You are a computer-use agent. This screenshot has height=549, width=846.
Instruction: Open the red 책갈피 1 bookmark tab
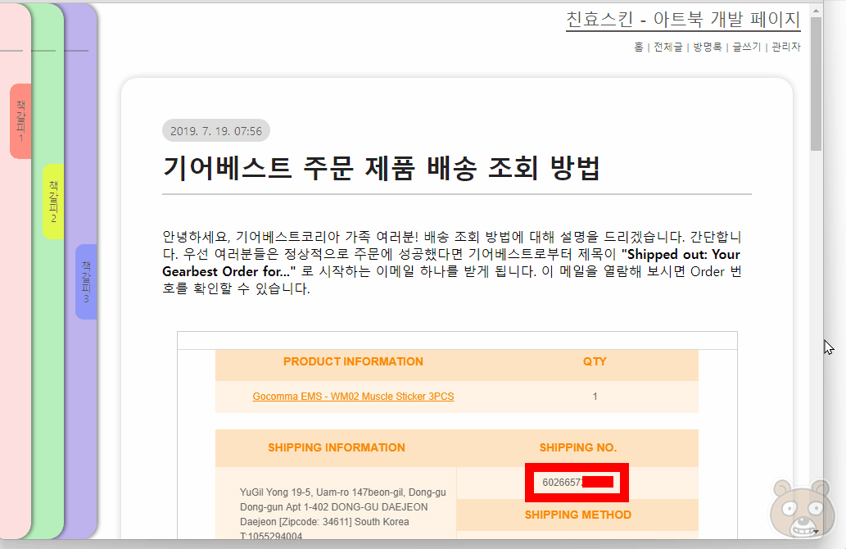point(20,121)
